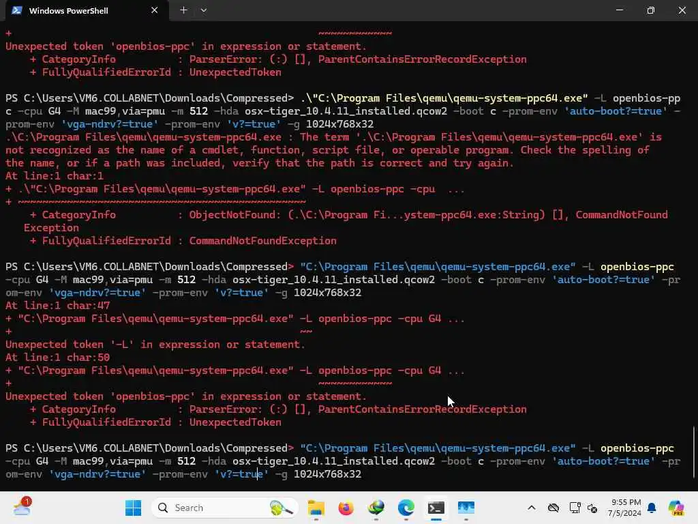This screenshot has height=524, width=698.
Task: Select the Windows PowerShell tab
Action: tap(87, 10)
